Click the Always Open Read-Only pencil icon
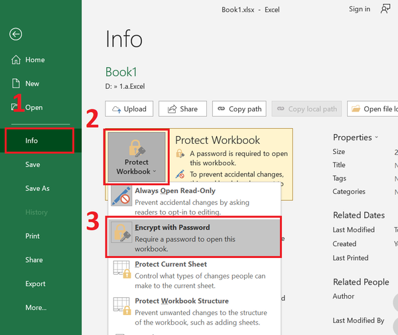The height and width of the screenshot is (335, 398). point(121,196)
